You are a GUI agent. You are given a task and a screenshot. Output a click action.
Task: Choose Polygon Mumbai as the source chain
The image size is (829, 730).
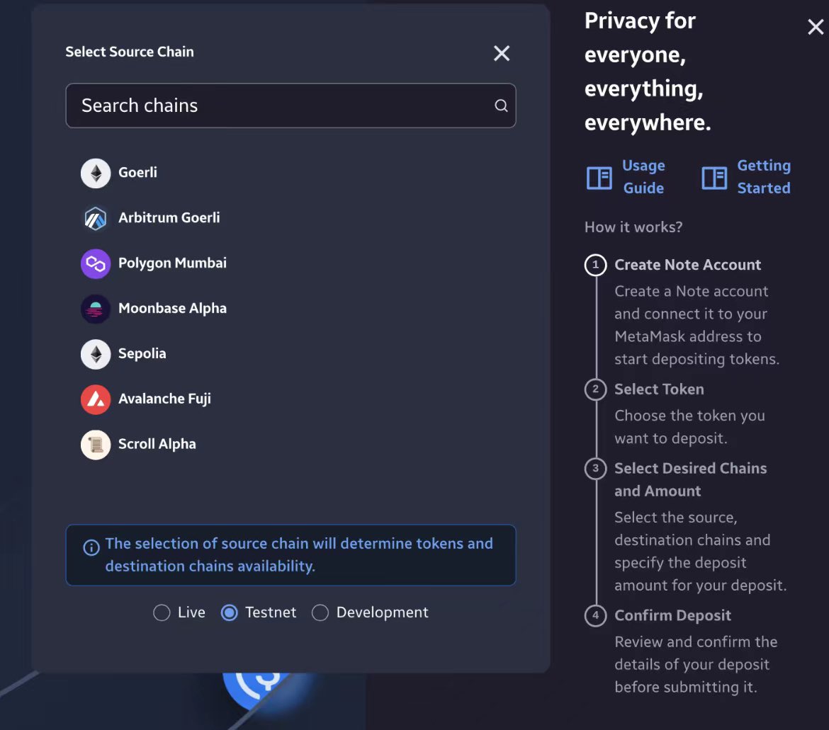point(291,263)
